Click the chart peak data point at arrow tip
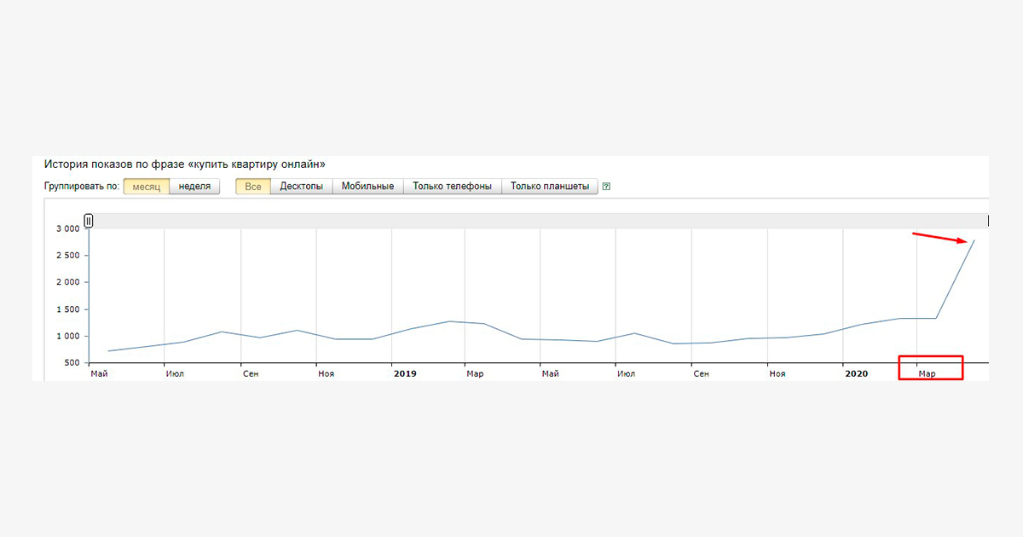Image resolution: width=1023 pixels, height=537 pixels. [974, 240]
